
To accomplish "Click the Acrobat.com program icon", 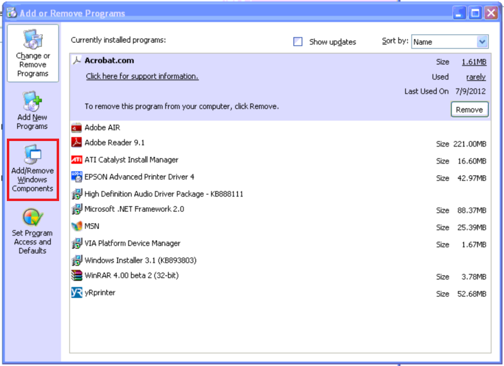I will (77, 60).
